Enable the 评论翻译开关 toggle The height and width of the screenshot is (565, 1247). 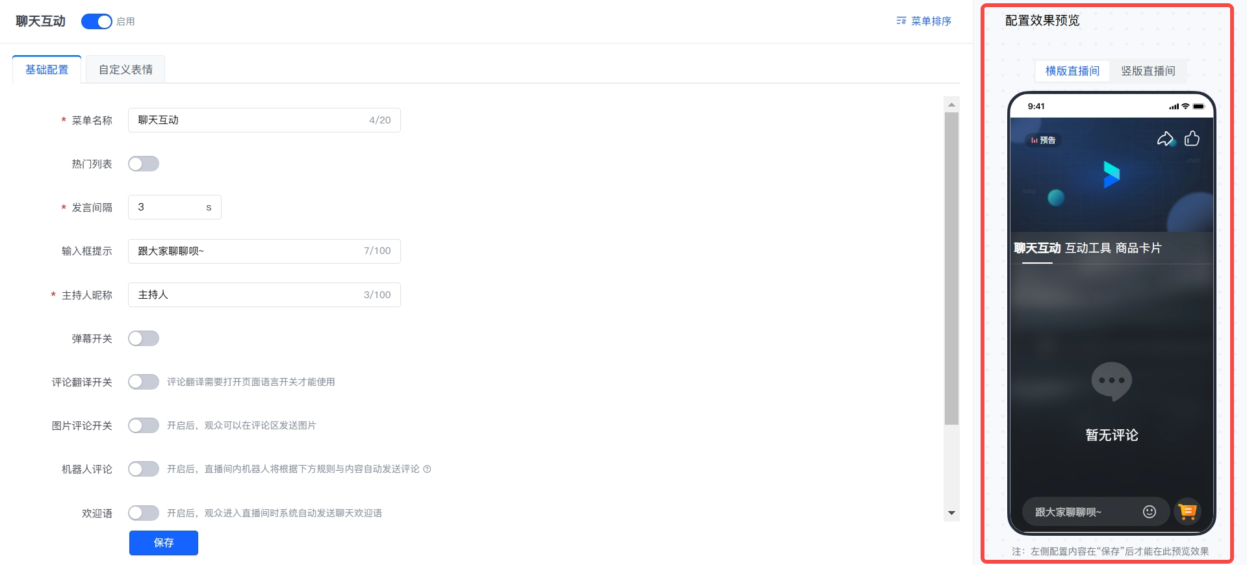[144, 382]
